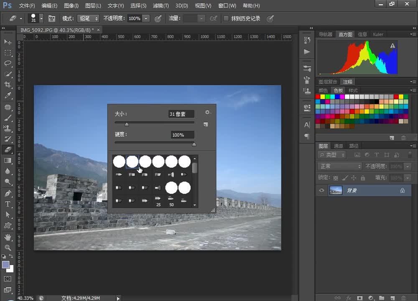Select the Brush tool
This screenshot has height=301, width=418.
coord(8,117)
